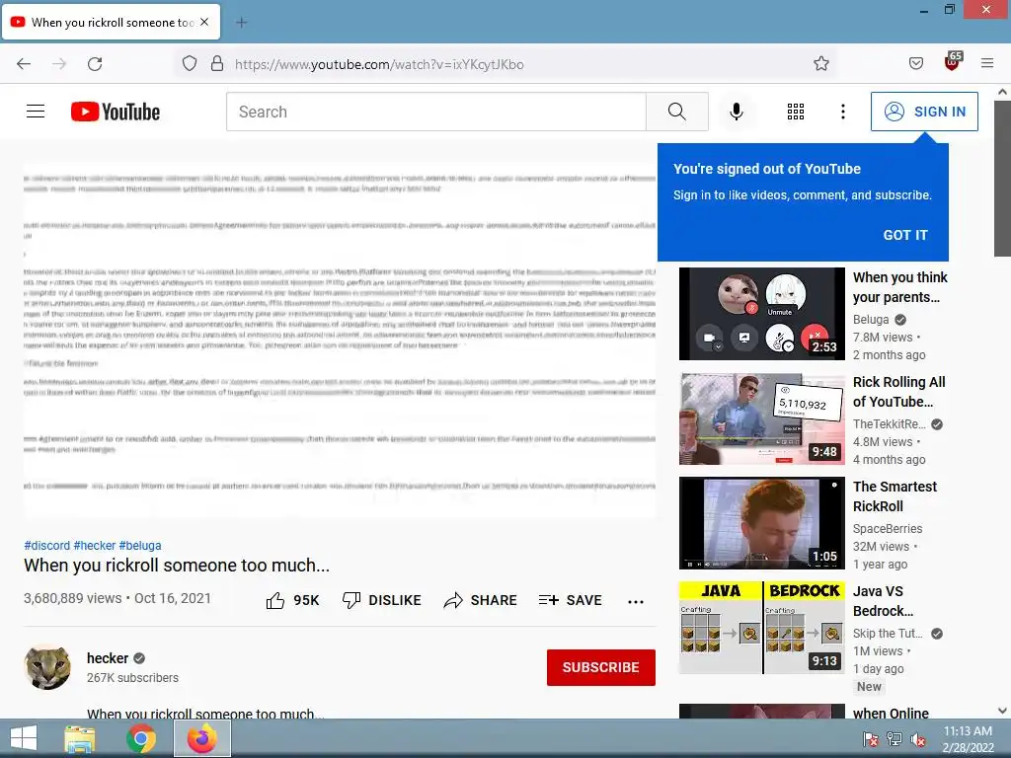Save the video to a playlist
1011x758 pixels.
571,600
